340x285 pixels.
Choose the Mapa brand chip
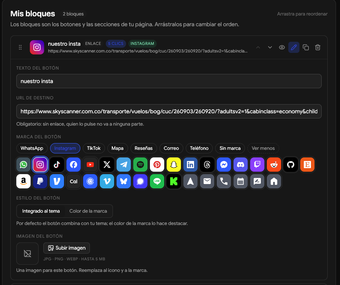(118, 148)
